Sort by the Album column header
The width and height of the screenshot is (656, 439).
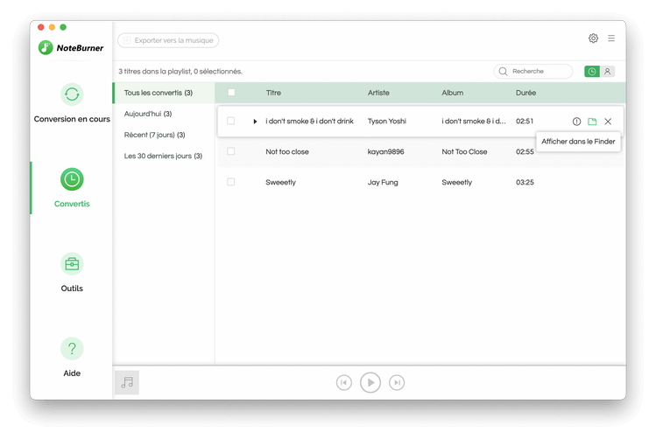[452, 93]
